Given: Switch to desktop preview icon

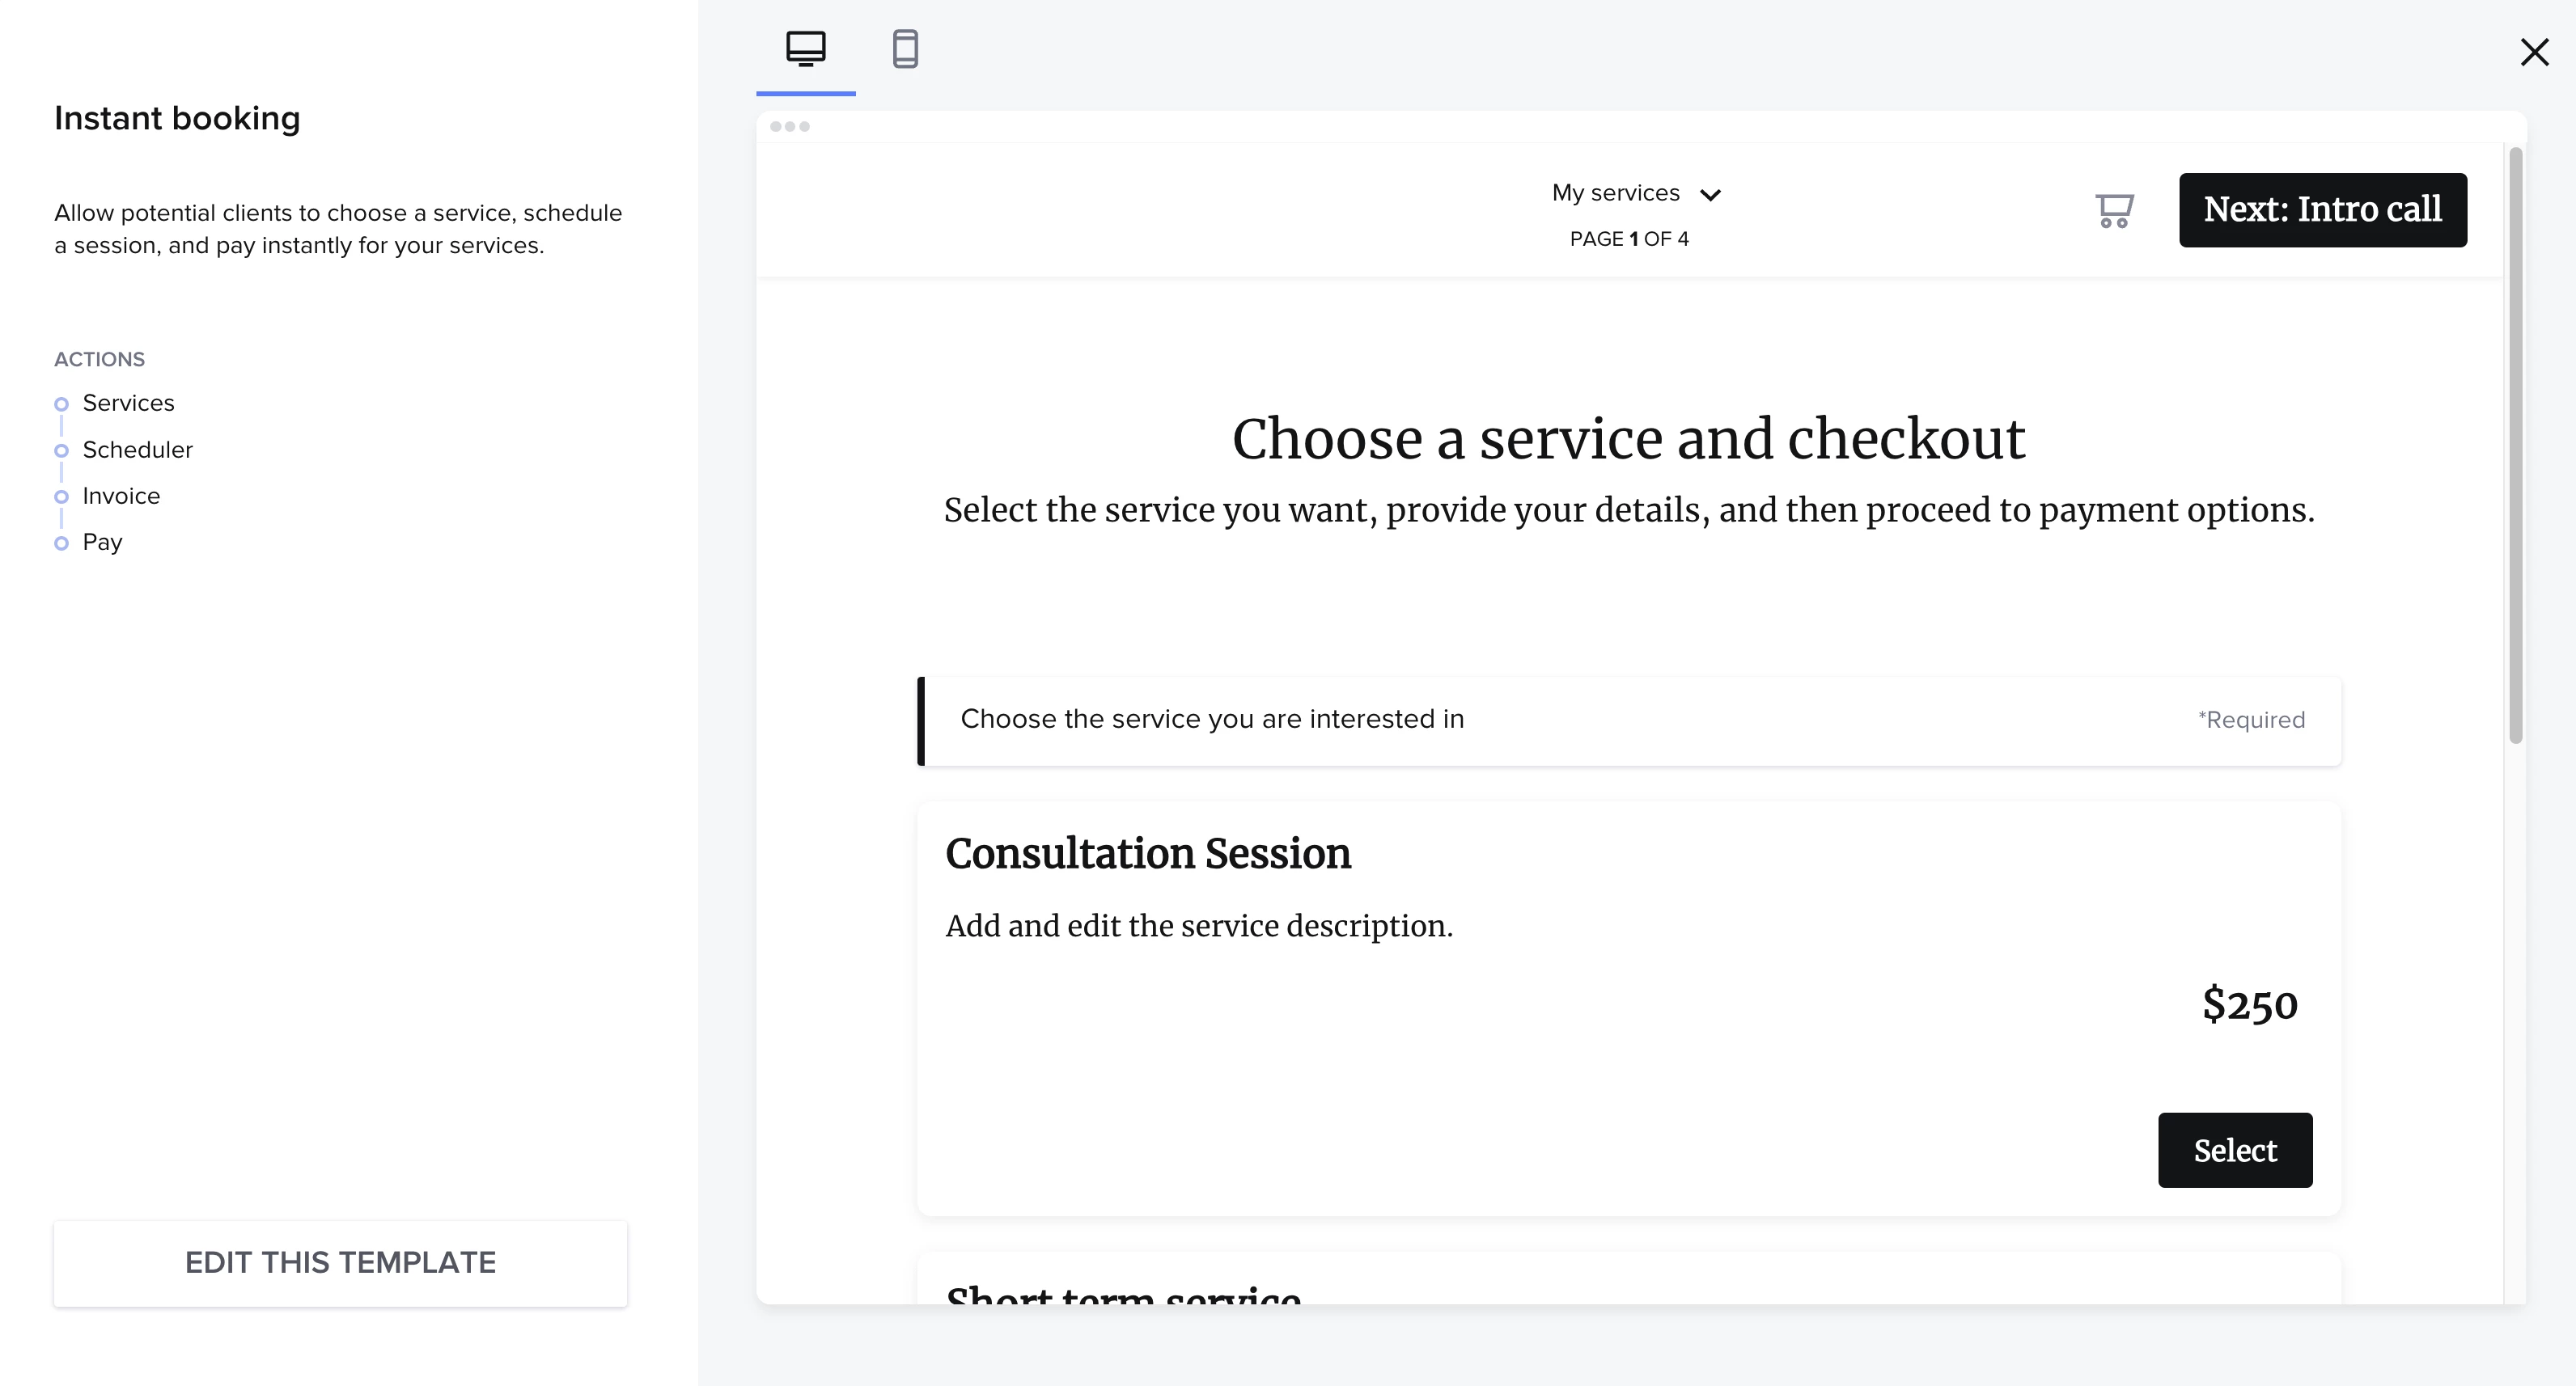Looking at the screenshot, I should [805, 48].
